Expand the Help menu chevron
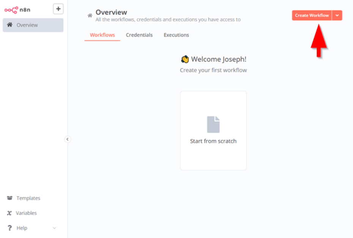This screenshot has height=238, width=353. (x=54, y=228)
